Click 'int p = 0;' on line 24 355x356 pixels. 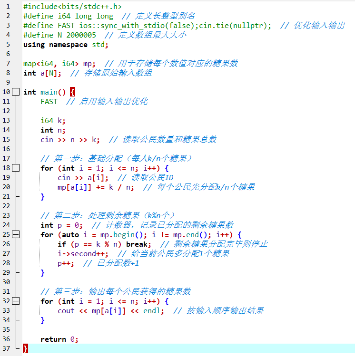tap(61, 225)
